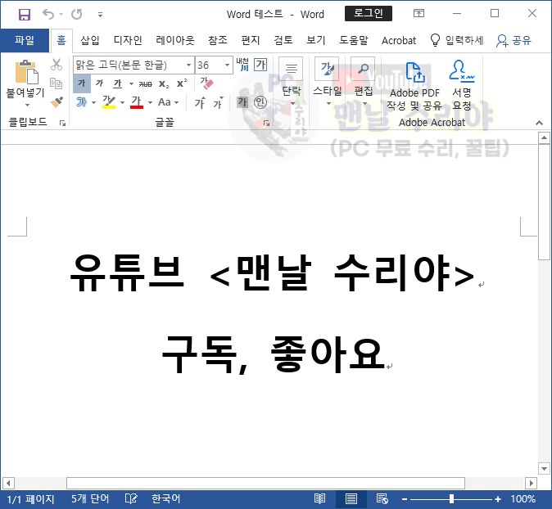The image size is (552, 509).
Task: Toggle subscript formatting
Action: click(163, 83)
